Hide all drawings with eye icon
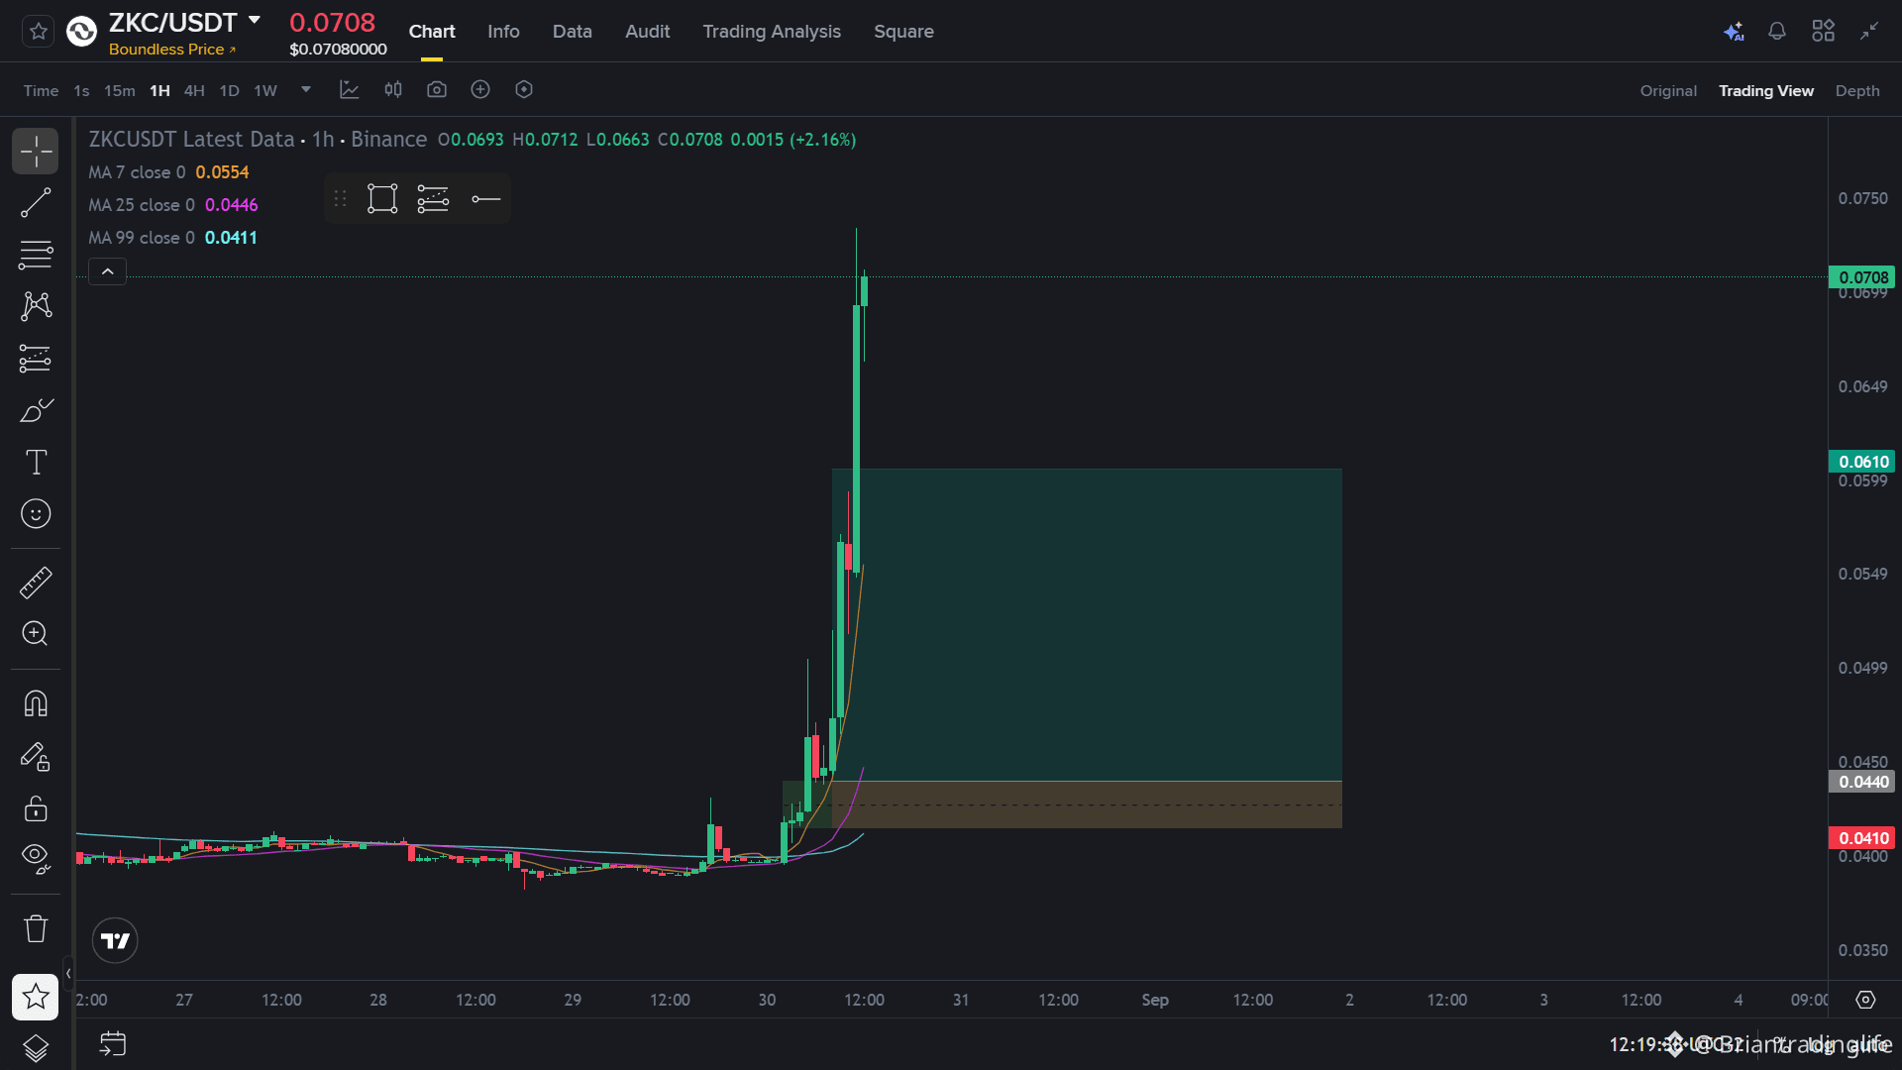The image size is (1902, 1070). pos(36,859)
